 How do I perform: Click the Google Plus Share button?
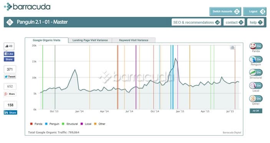pos(10,94)
